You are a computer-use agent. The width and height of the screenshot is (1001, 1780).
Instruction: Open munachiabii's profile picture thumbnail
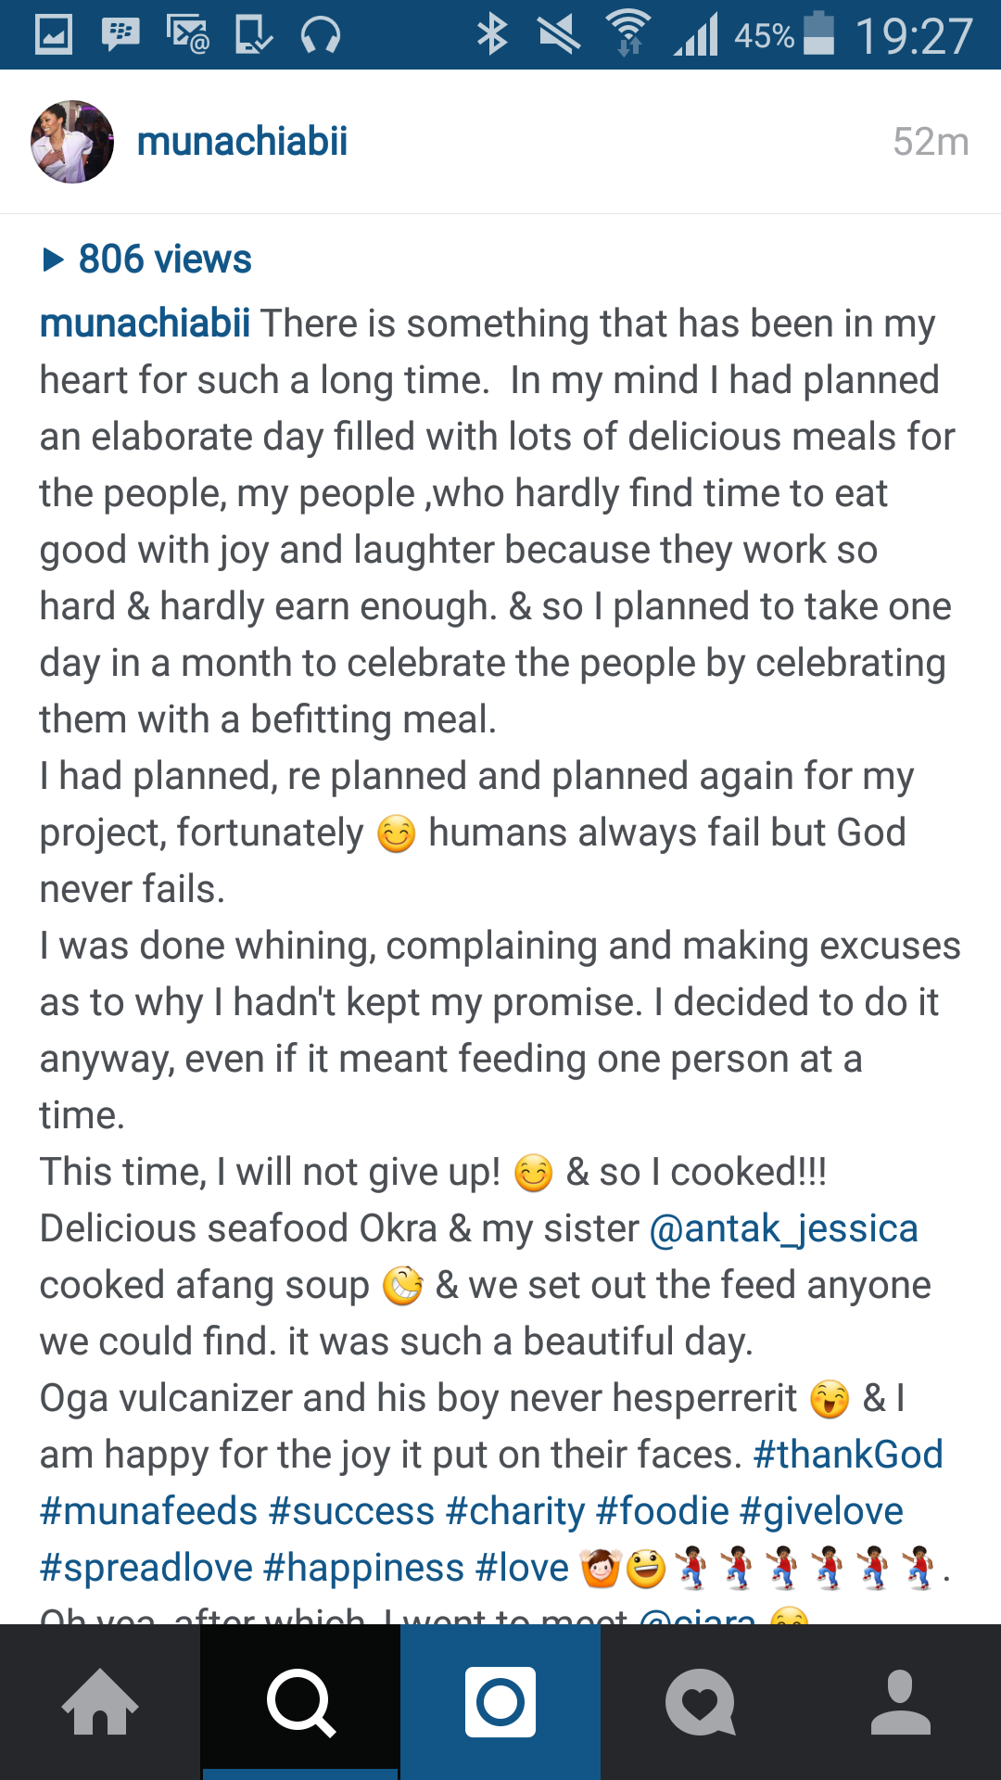(x=72, y=142)
